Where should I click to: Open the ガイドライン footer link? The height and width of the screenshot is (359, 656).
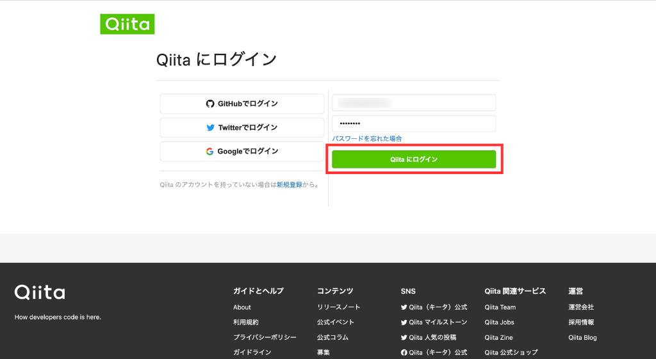tap(252, 353)
